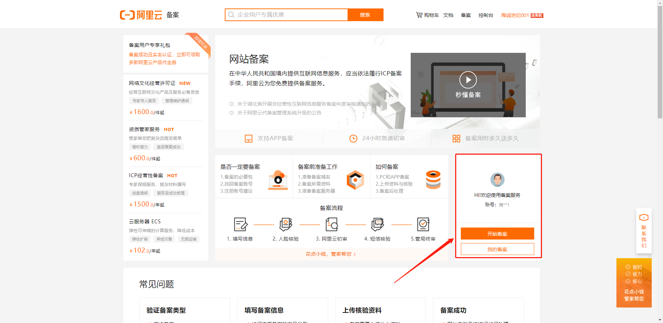Image resolution: width=663 pixels, height=323 pixels.
Task: Click the 管局终审 step icon
Action: click(x=423, y=224)
